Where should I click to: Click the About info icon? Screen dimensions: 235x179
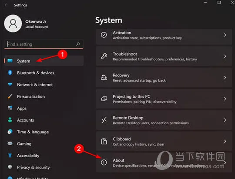pos(104,162)
